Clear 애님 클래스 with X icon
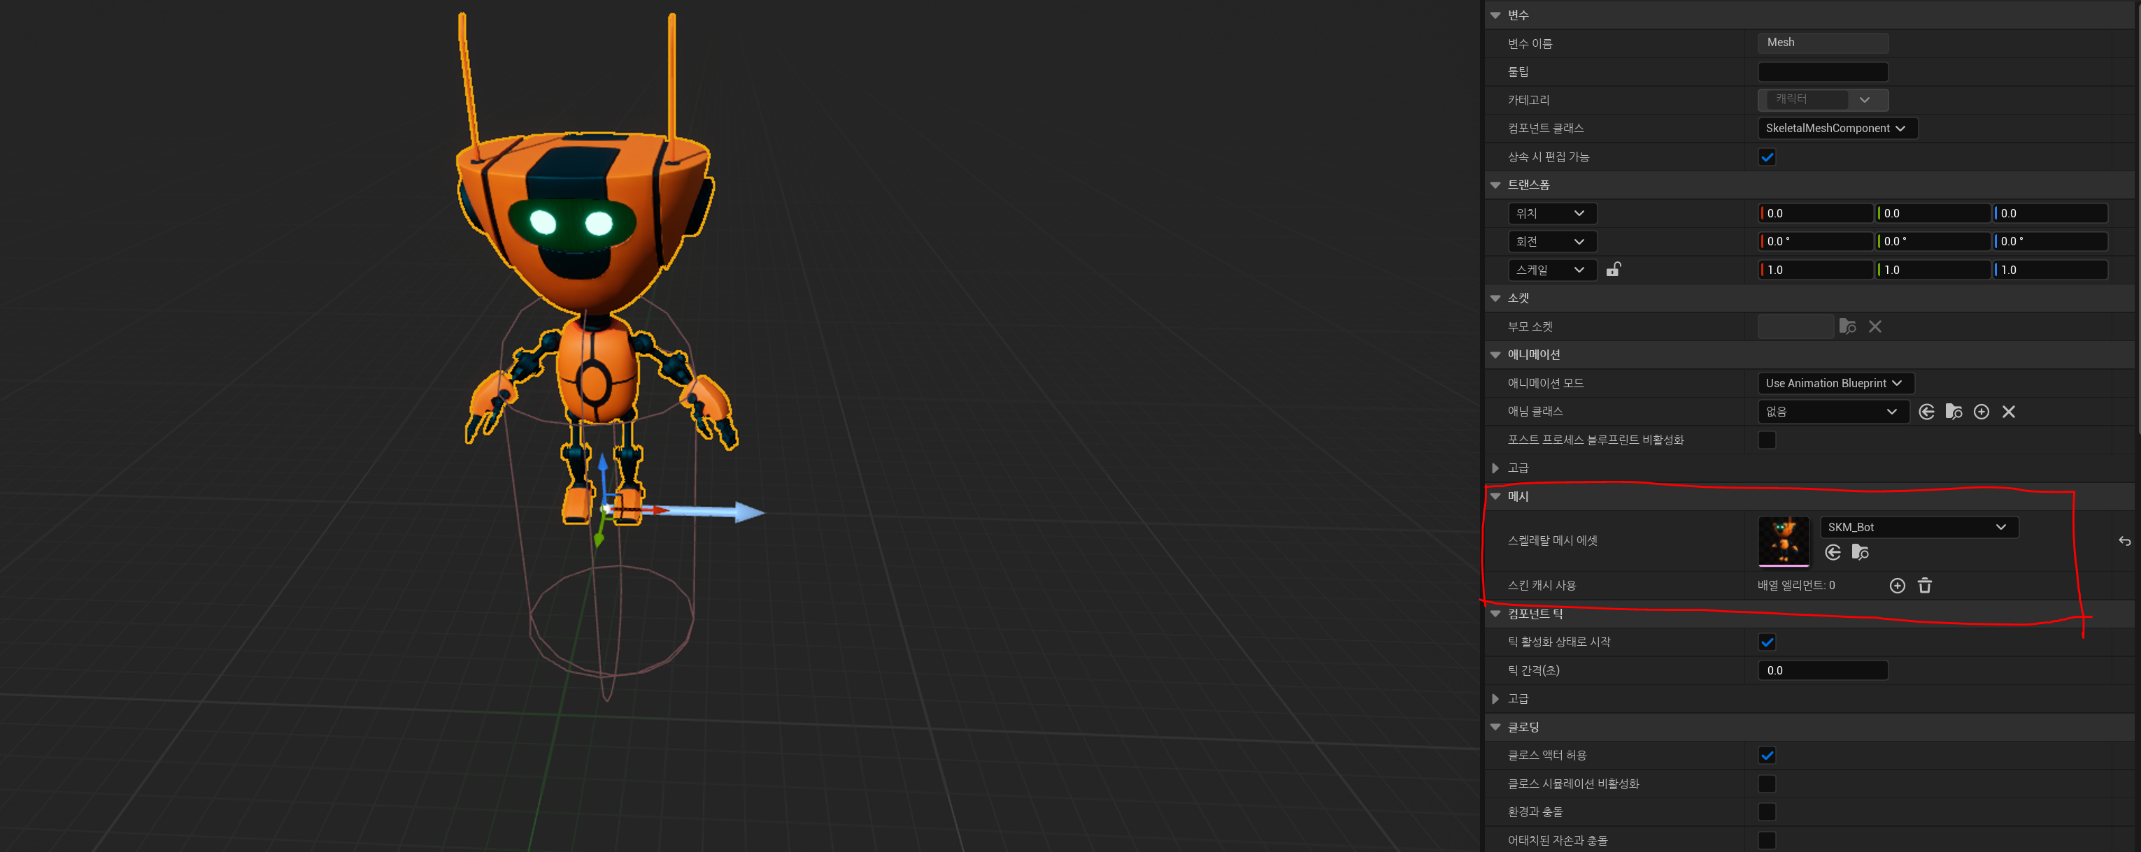The width and height of the screenshot is (2141, 852). 2009,412
